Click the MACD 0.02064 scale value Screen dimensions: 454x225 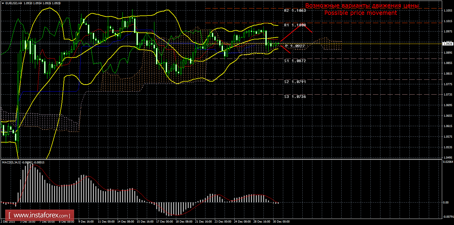click(447, 162)
